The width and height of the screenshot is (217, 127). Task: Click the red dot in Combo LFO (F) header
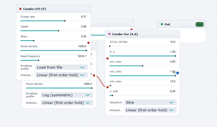[x=20, y=9]
